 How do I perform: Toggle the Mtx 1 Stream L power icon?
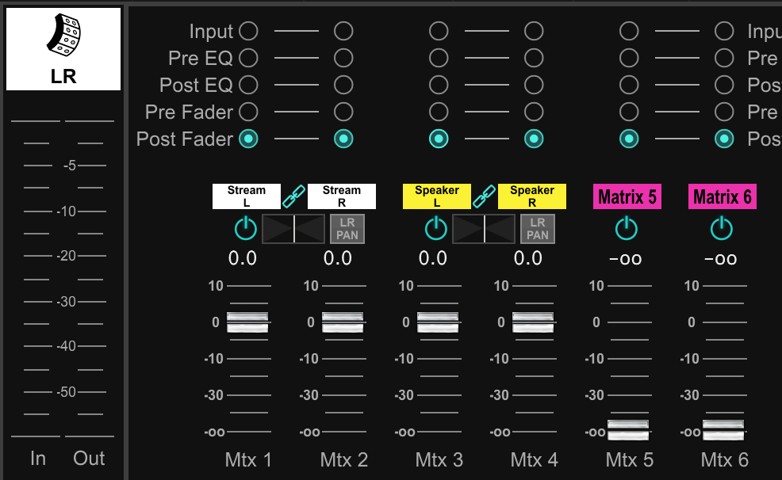coord(246,229)
